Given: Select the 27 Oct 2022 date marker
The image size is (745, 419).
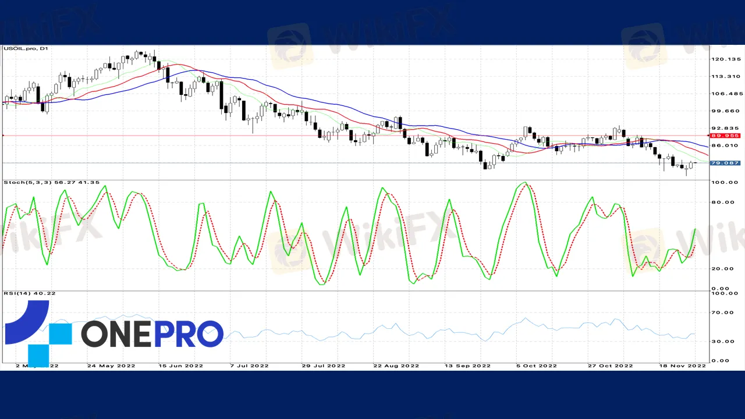Looking at the screenshot, I should tap(609, 366).
